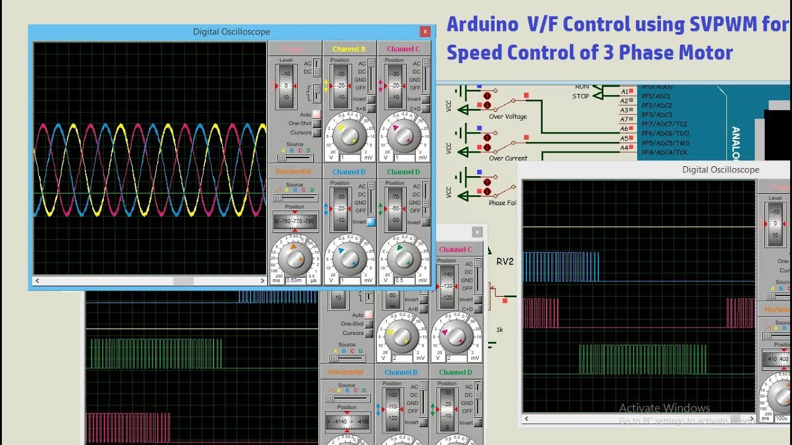Click Channel D Position wheel, front oscilloscope
Screen dimensions: 792x445
395,209
